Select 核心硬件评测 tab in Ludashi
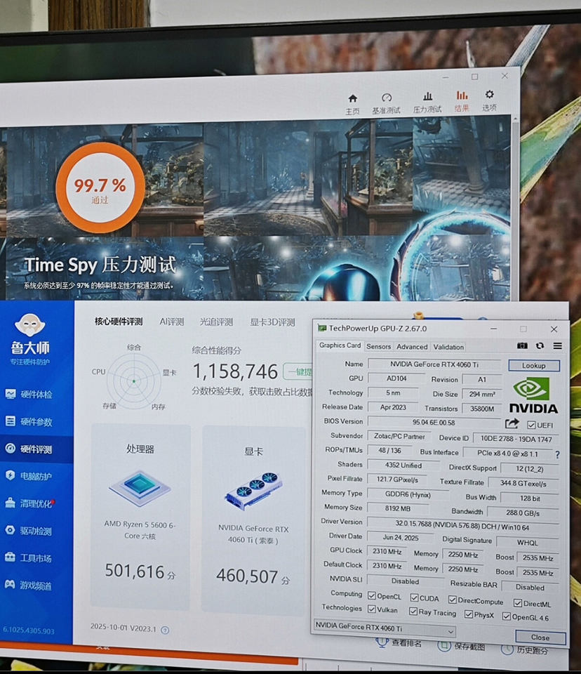This screenshot has height=674, width=581. (119, 321)
